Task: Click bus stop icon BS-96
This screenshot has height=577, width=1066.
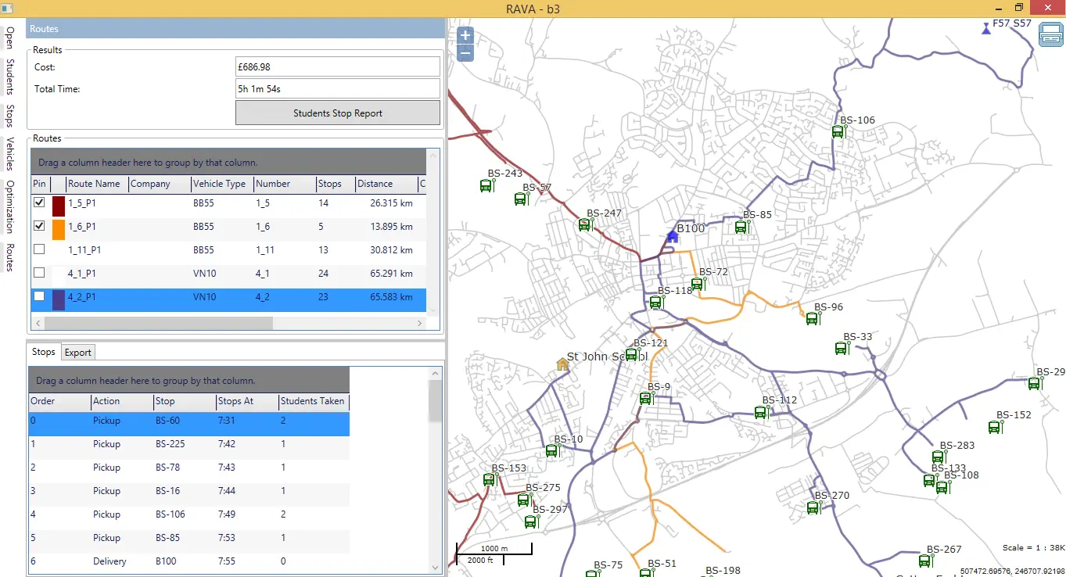Action: click(813, 318)
